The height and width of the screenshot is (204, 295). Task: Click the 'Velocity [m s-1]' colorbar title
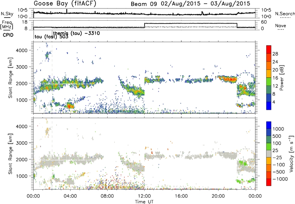pyautogui.click(x=291, y=154)
